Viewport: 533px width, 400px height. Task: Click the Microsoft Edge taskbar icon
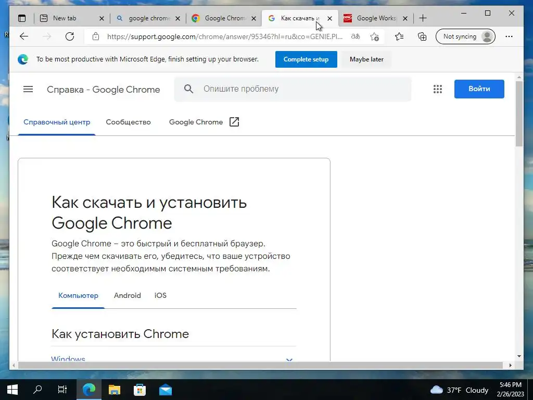pos(88,390)
